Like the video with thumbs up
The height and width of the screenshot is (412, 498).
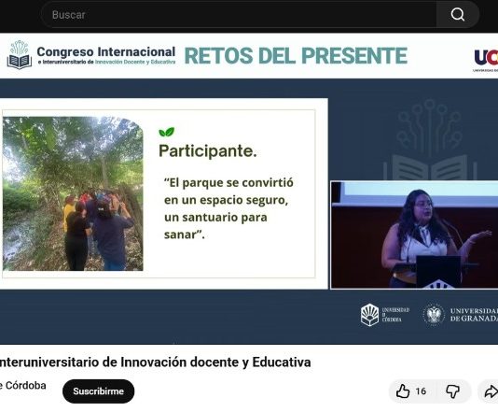click(x=403, y=391)
